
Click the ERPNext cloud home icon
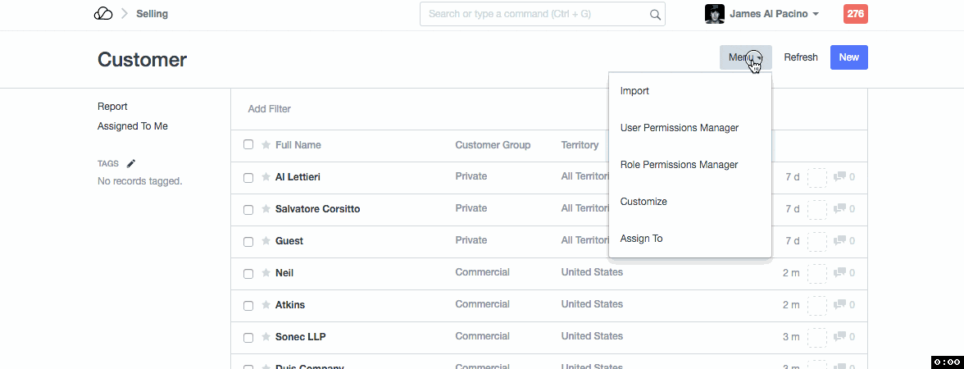click(103, 14)
